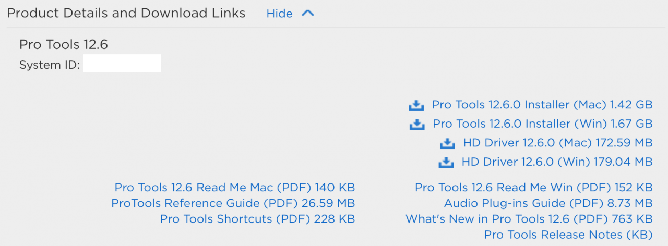Collapse section with the Hide chevron arrow
Viewport: 668px width, 246px height.
(308, 14)
